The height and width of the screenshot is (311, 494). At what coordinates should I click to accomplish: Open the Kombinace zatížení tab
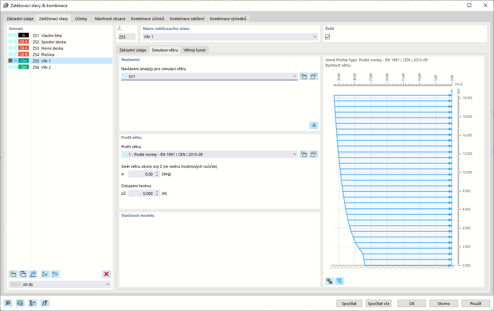187,19
